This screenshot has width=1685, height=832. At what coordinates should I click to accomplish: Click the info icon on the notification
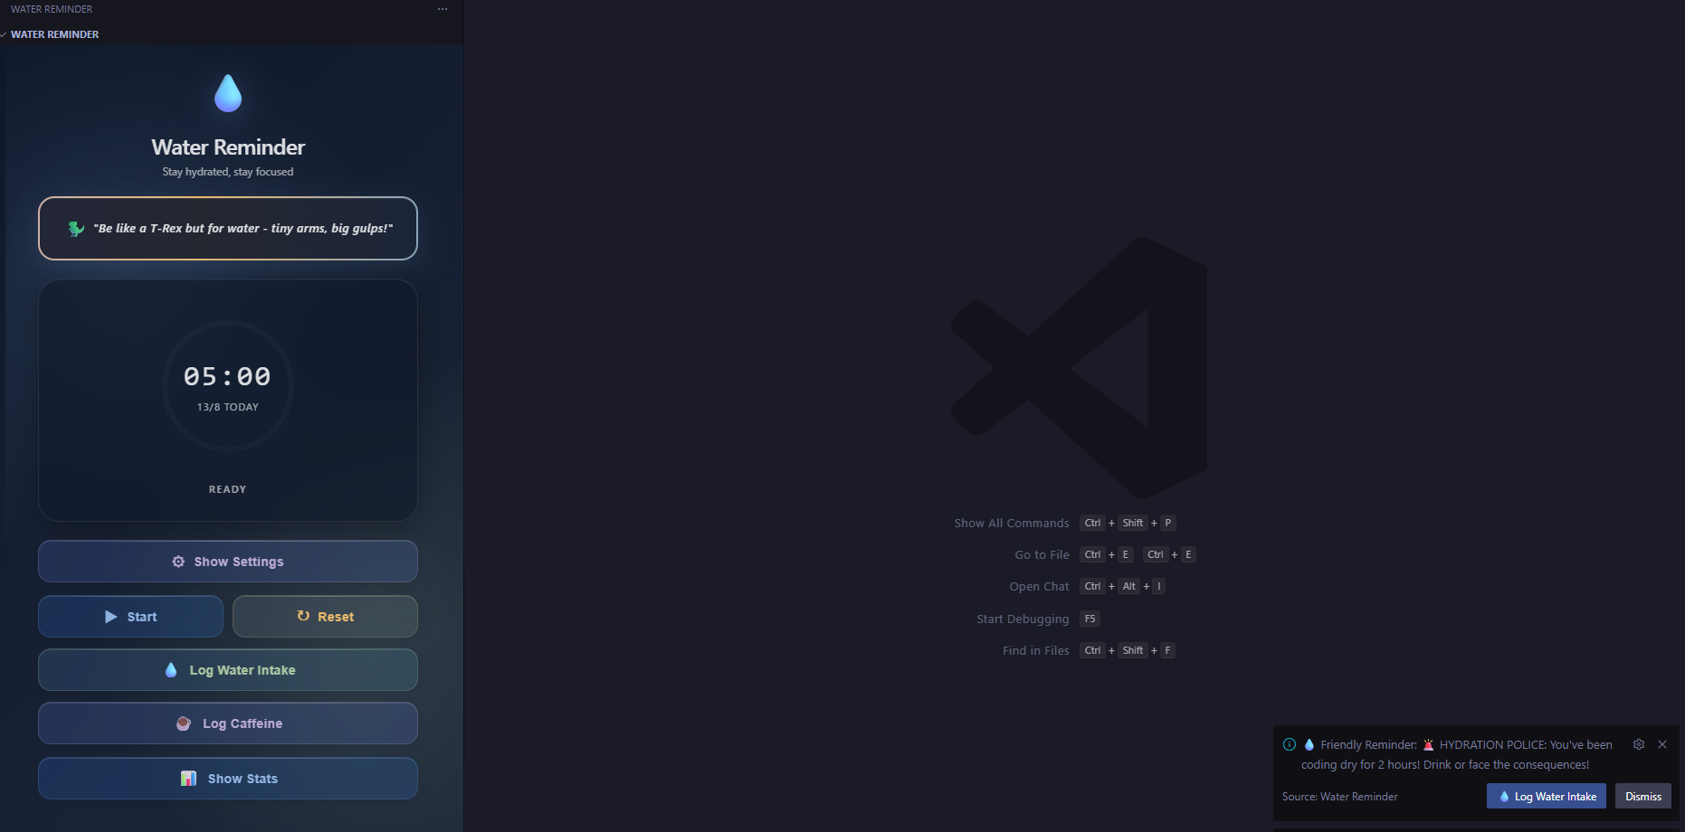(x=1290, y=744)
